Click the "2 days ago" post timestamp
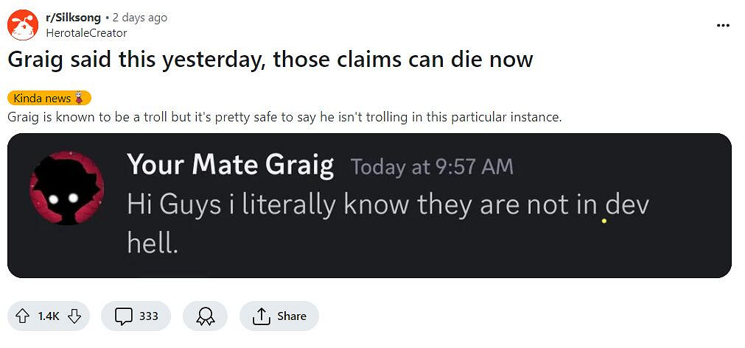745x348 pixels. click(139, 18)
